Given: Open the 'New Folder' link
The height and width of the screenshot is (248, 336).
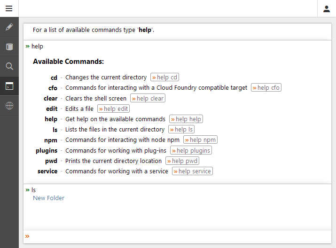Looking at the screenshot, I should 48,198.
